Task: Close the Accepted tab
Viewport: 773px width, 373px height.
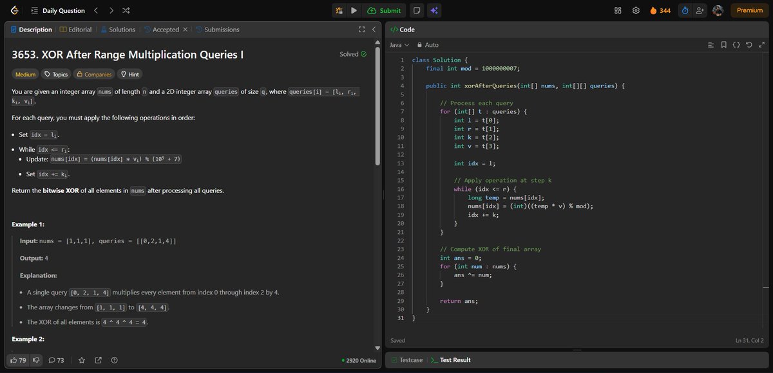Action: [185, 30]
